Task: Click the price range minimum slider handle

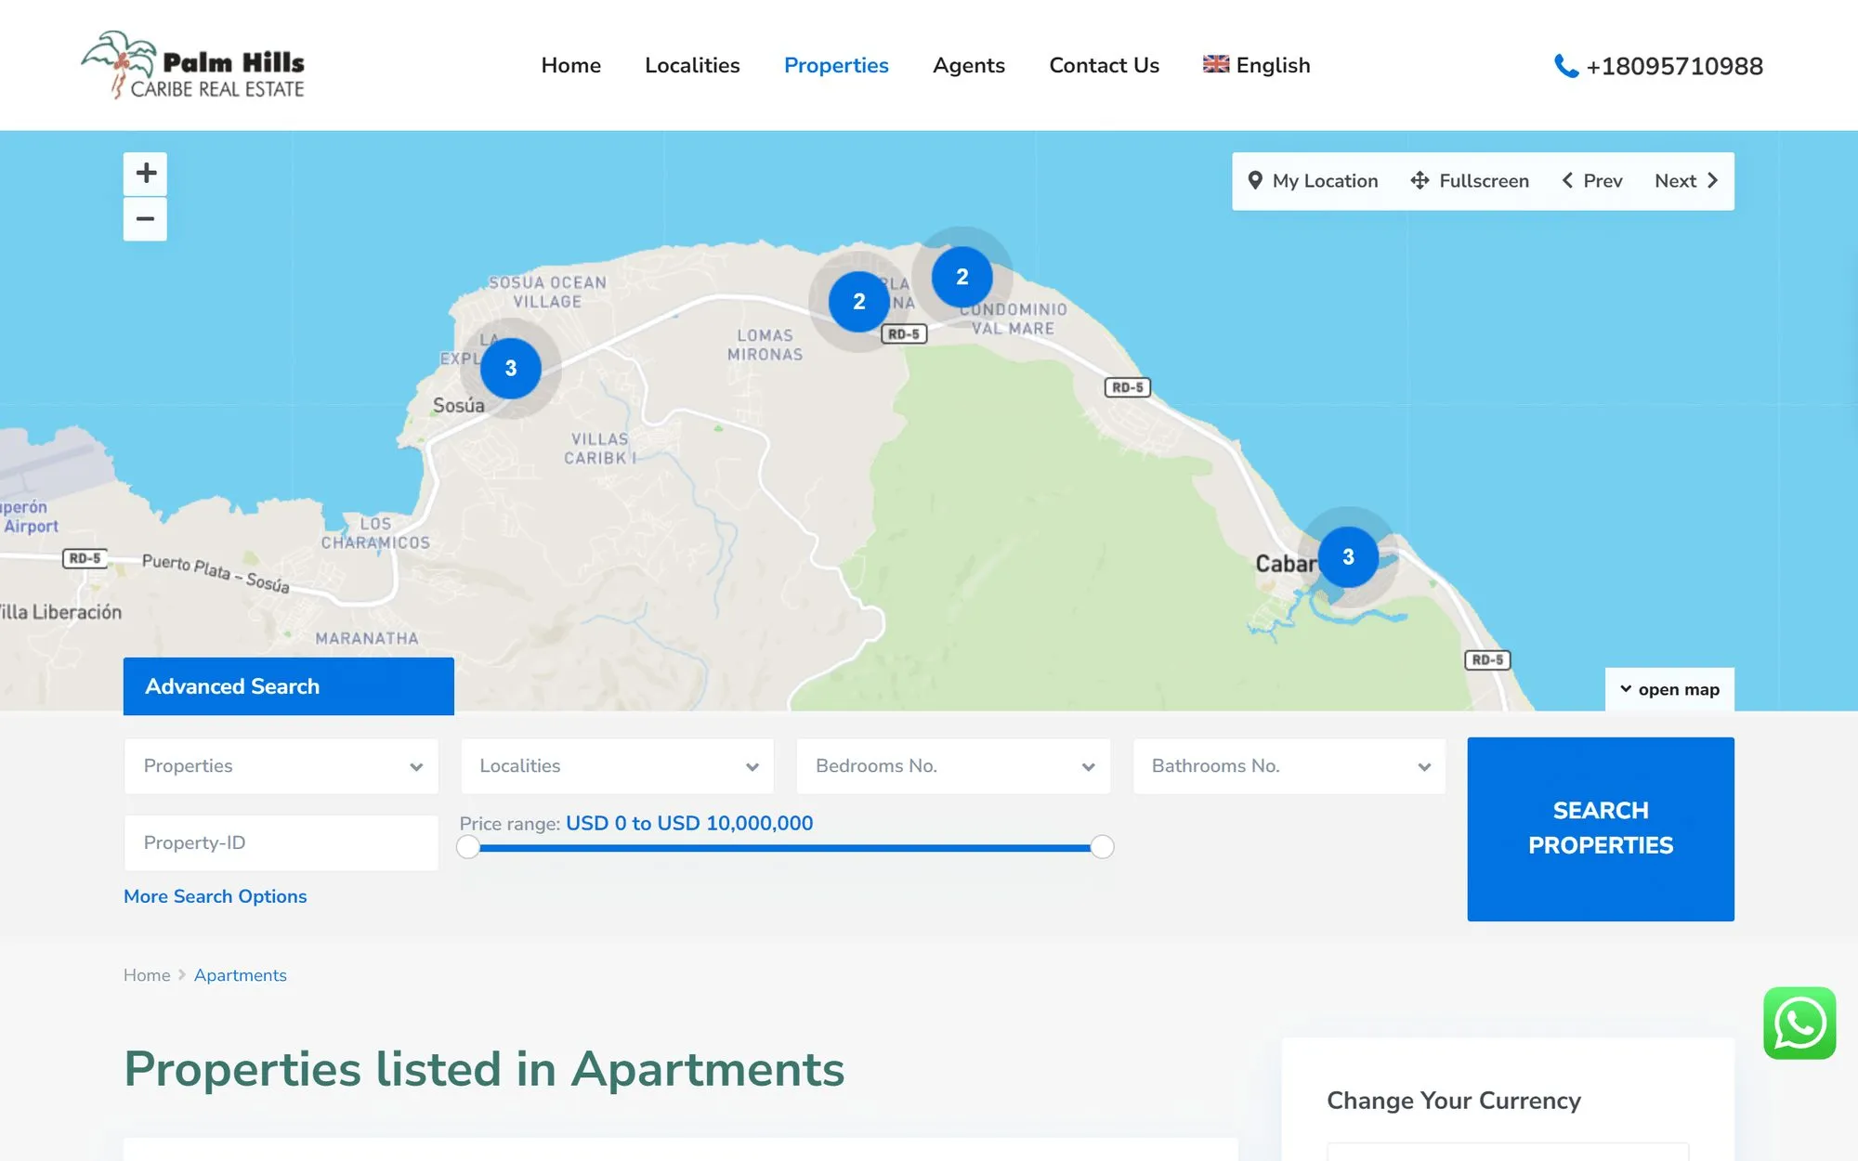Action: tap(468, 847)
